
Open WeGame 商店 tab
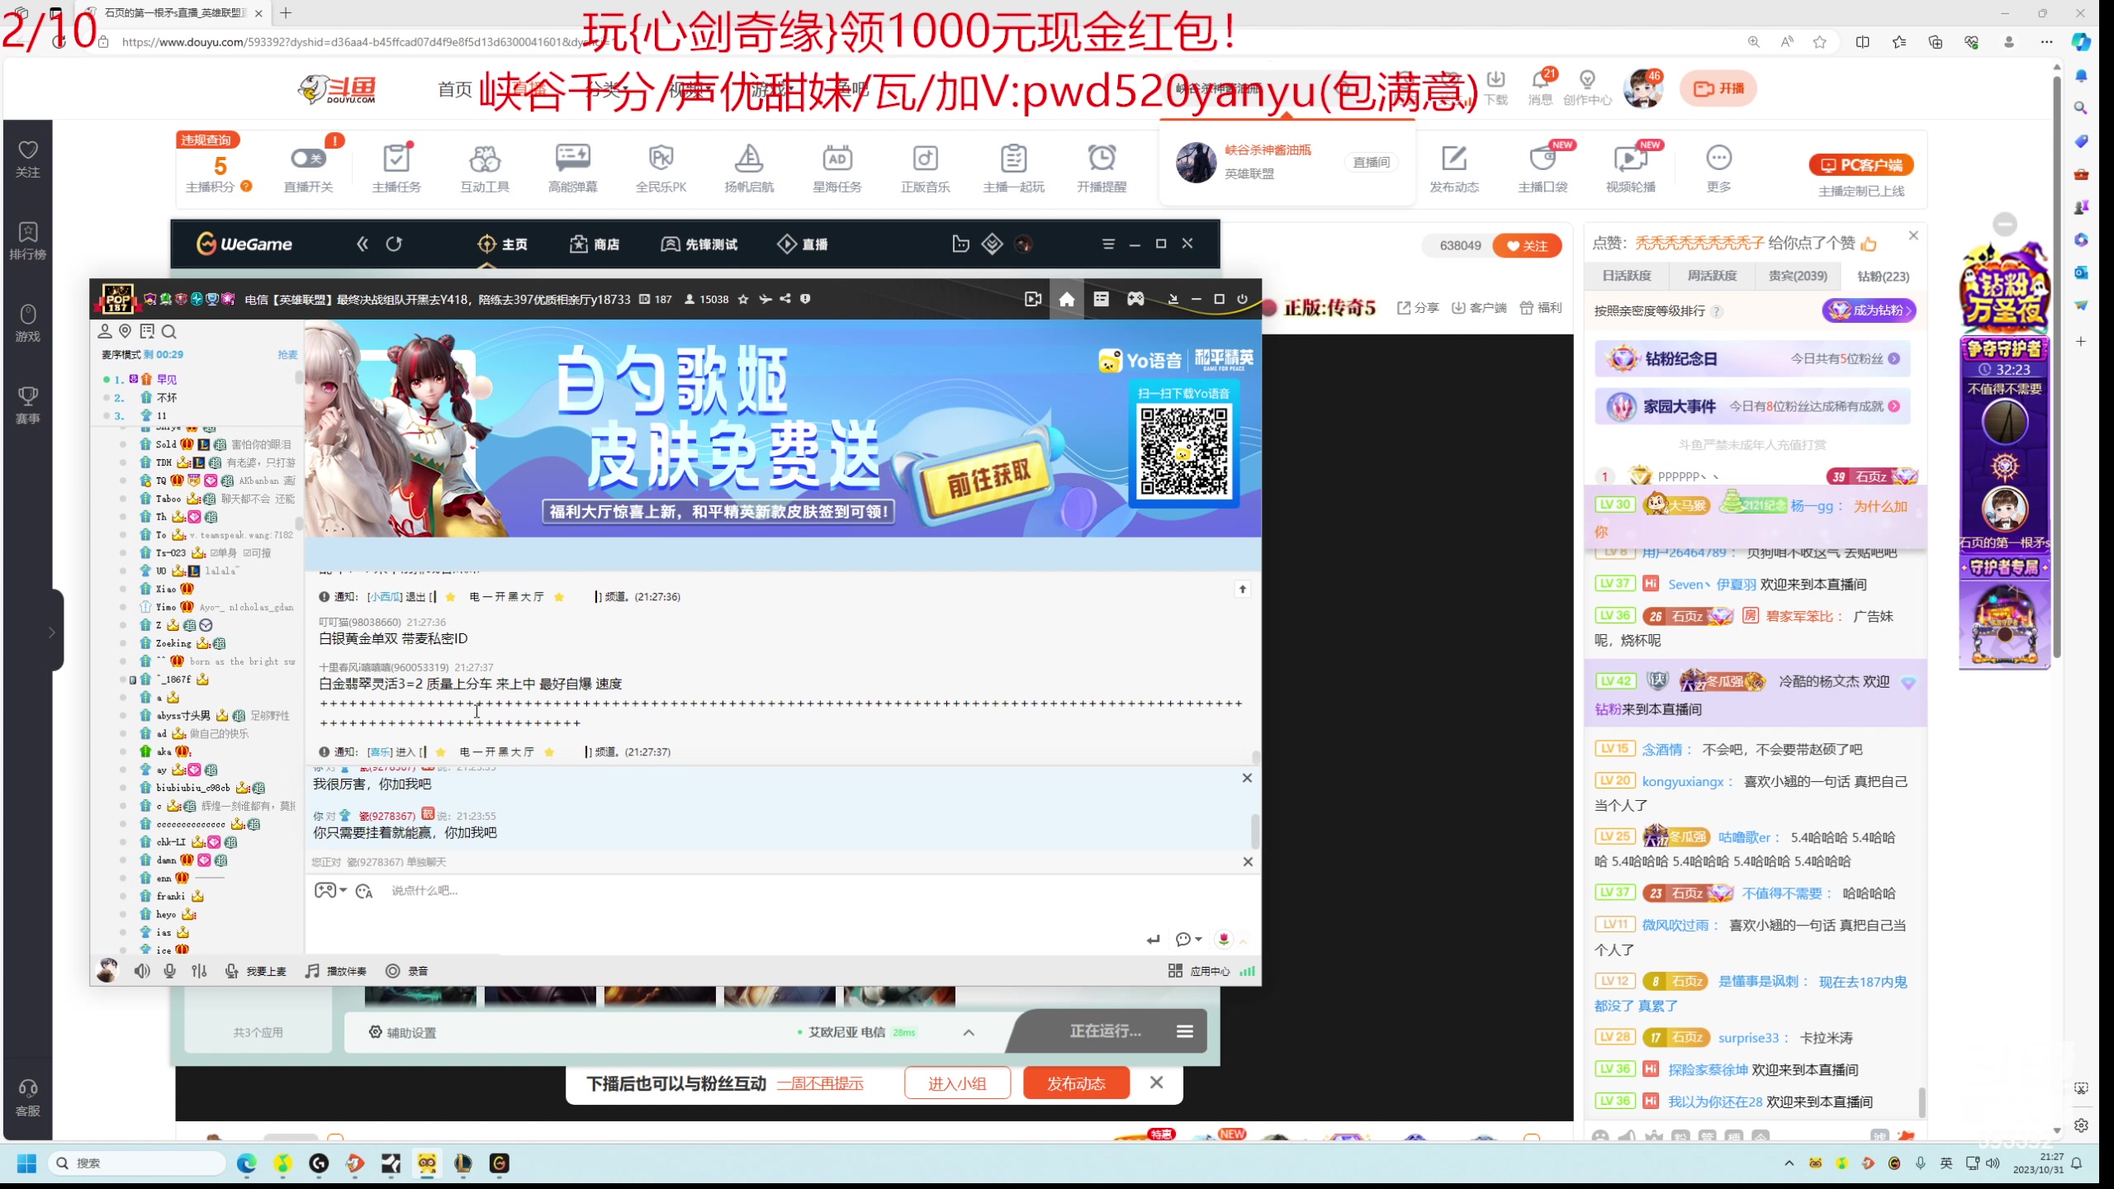click(595, 244)
